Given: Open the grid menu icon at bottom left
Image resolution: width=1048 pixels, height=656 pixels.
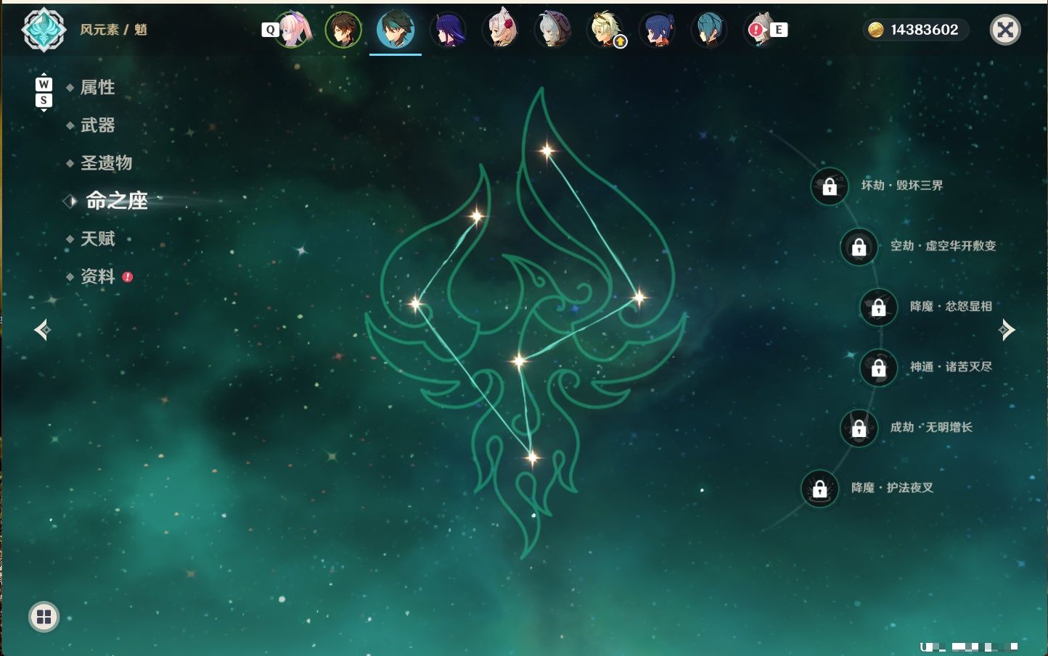Looking at the screenshot, I should tap(44, 617).
